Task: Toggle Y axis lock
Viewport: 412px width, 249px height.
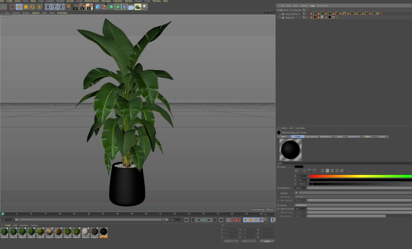Action: click(x=54, y=7)
